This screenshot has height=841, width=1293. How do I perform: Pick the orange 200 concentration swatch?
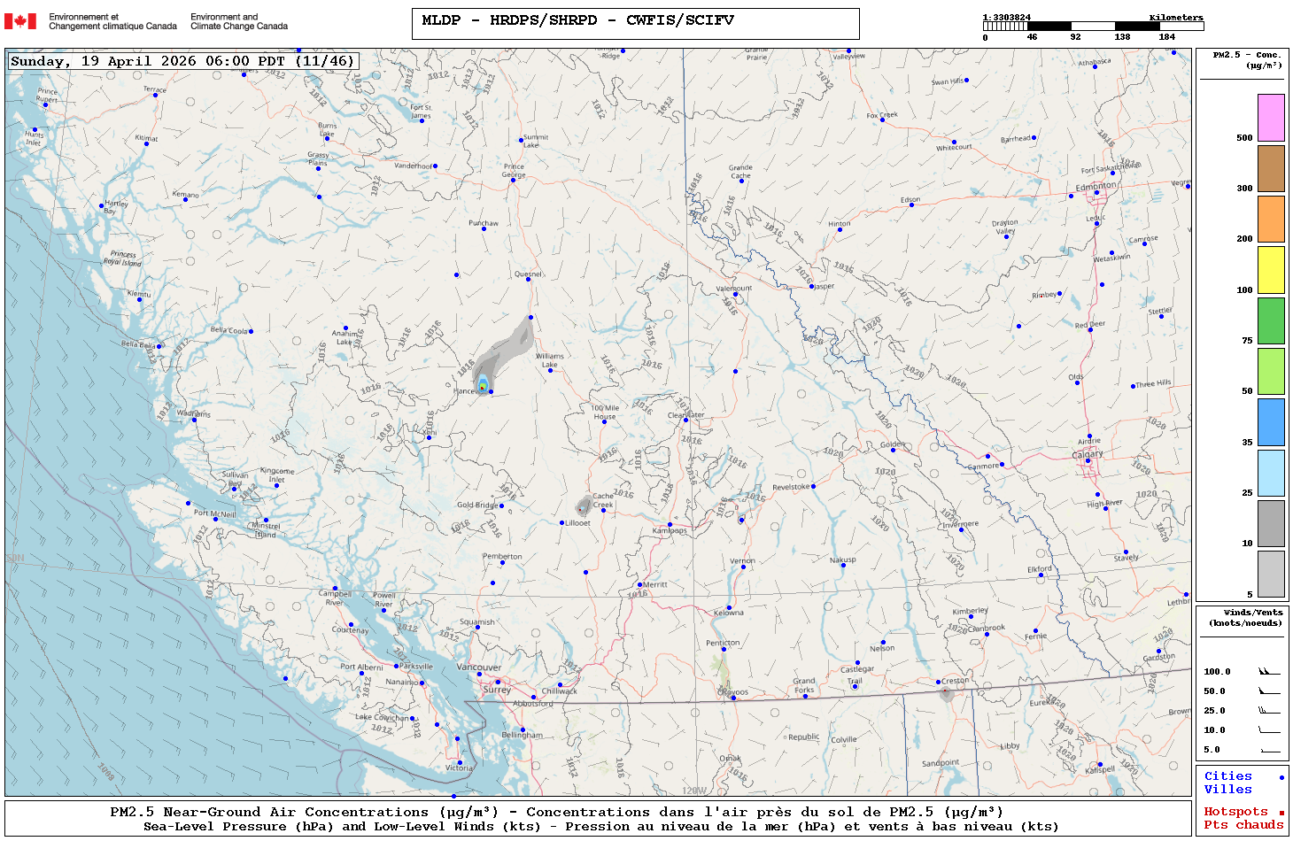[1271, 219]
